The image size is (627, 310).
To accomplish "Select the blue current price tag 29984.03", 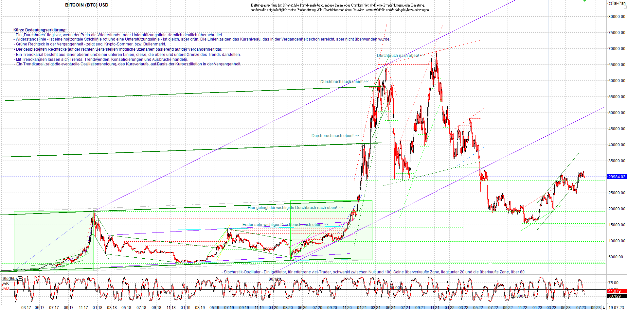I will click(617, 177).
